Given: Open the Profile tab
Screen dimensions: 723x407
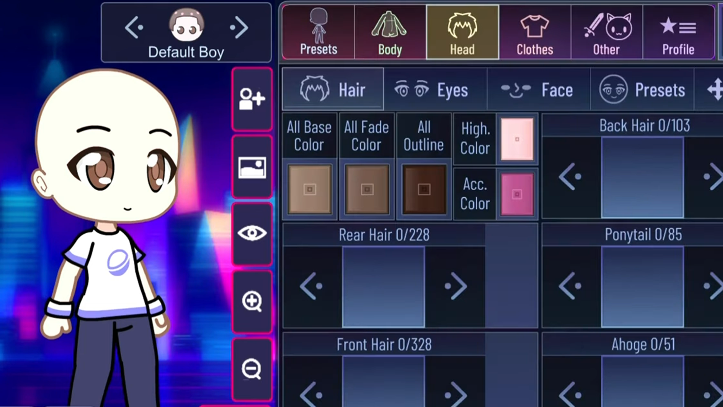Looking at the screenshot, I should pyautogui.click(x=679, y=32).
